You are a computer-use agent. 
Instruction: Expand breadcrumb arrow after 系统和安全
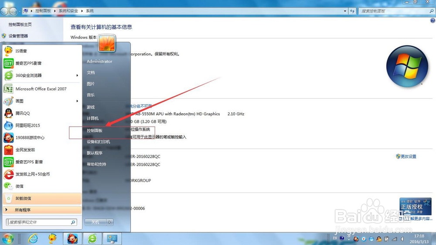tap(82, 11)
